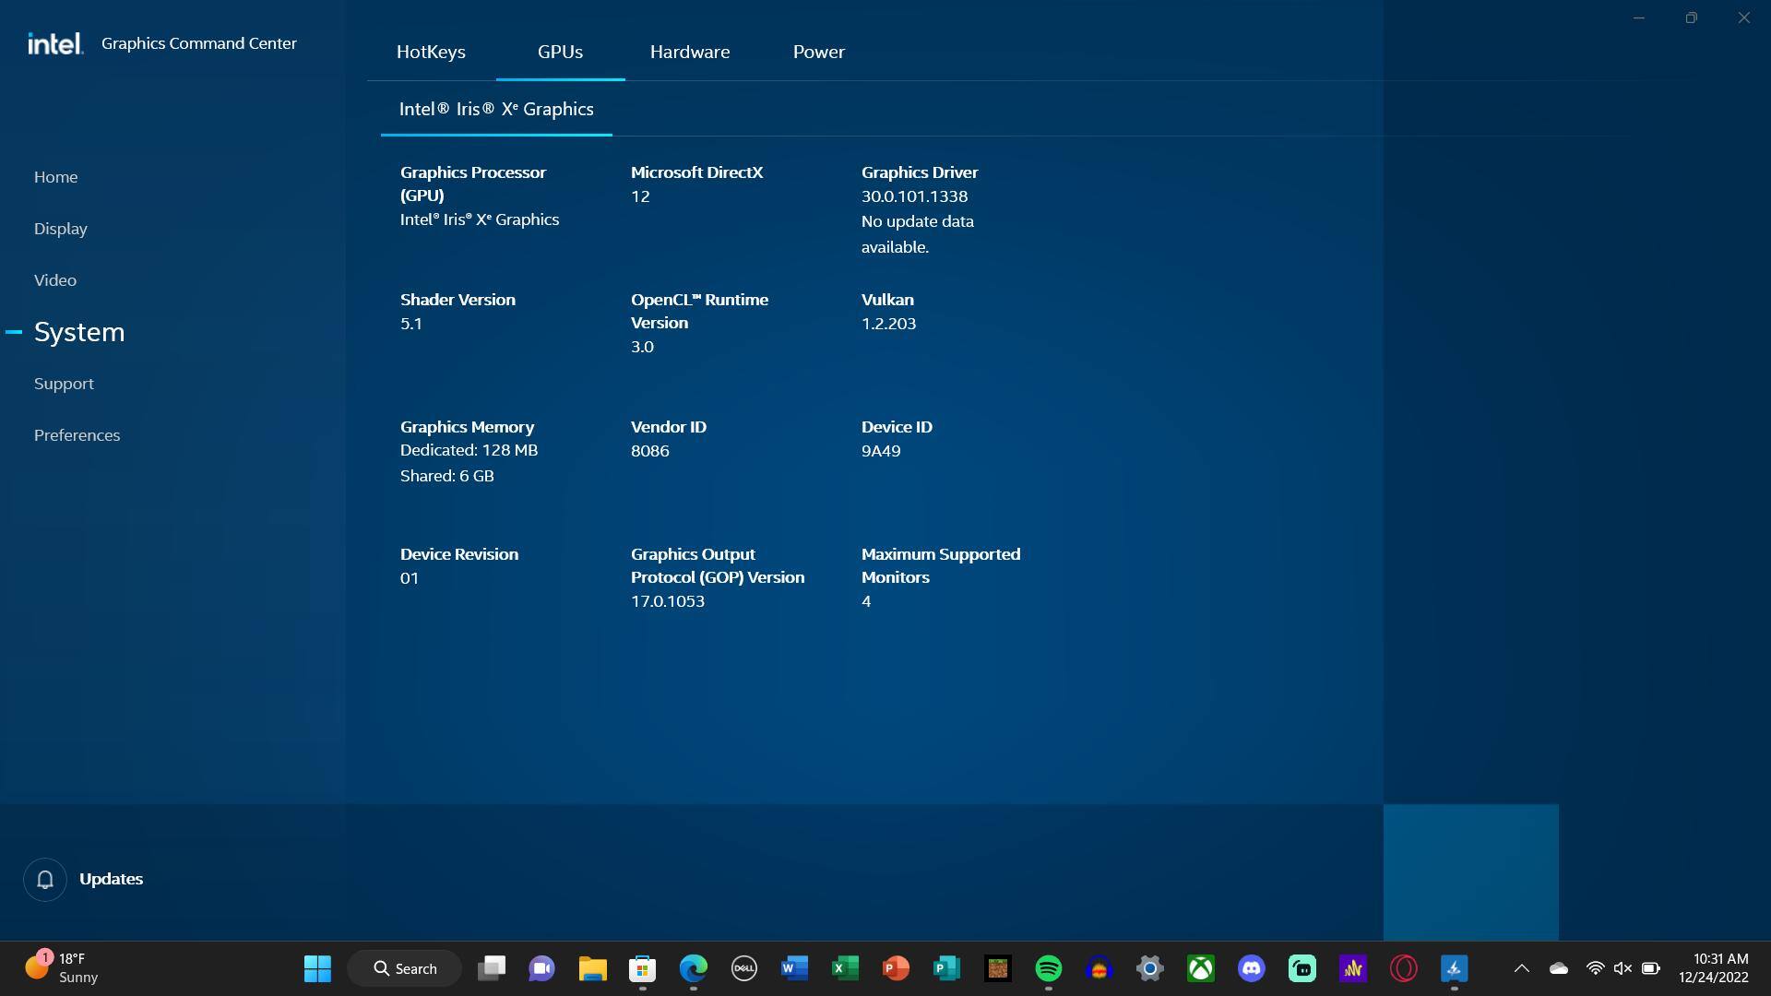Go to the Display section

coord(61,229)
